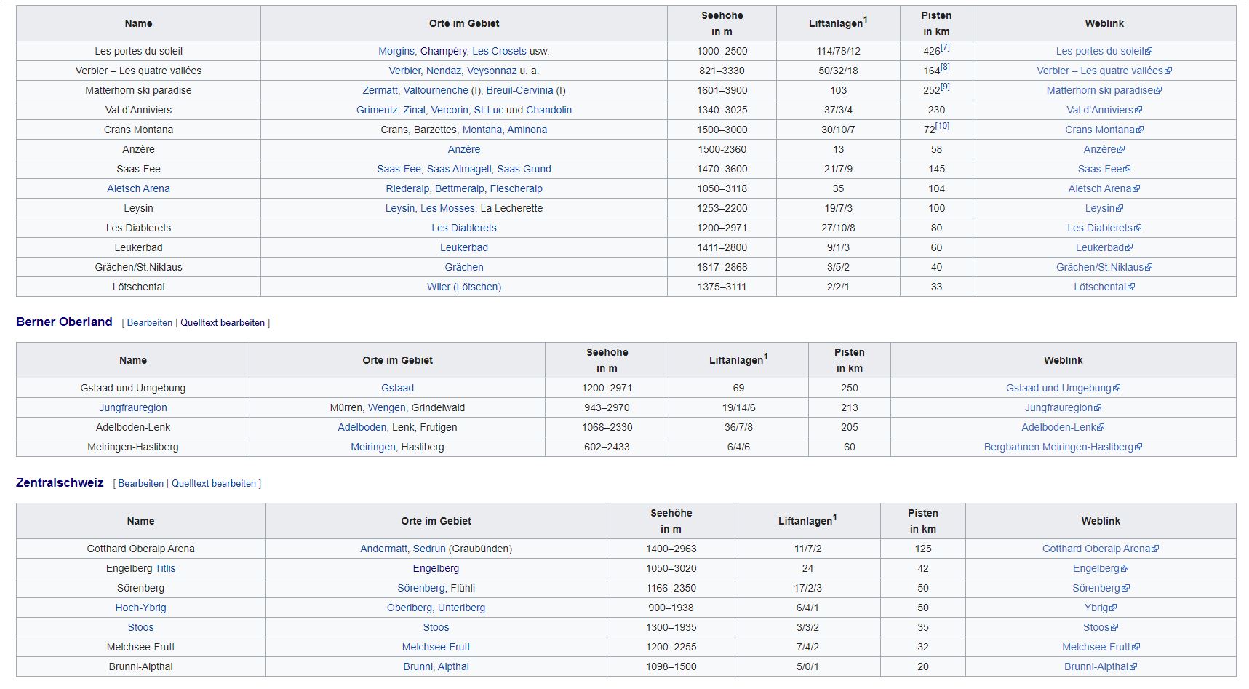Open the Zinal link
Screen dimensions: 1249x689
pyautogui.click(x=414, y=110)
